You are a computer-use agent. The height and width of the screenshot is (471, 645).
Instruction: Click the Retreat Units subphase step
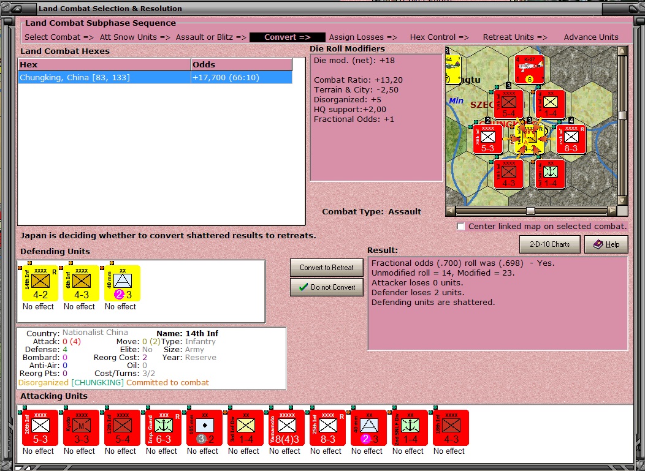click(515, 37)
